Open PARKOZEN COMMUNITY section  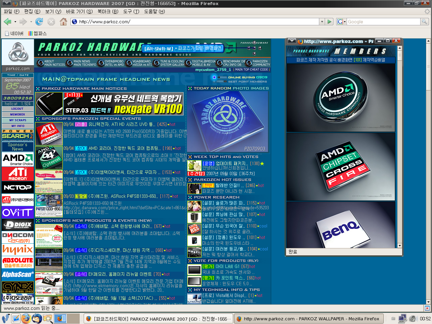[x=258, y=63]
